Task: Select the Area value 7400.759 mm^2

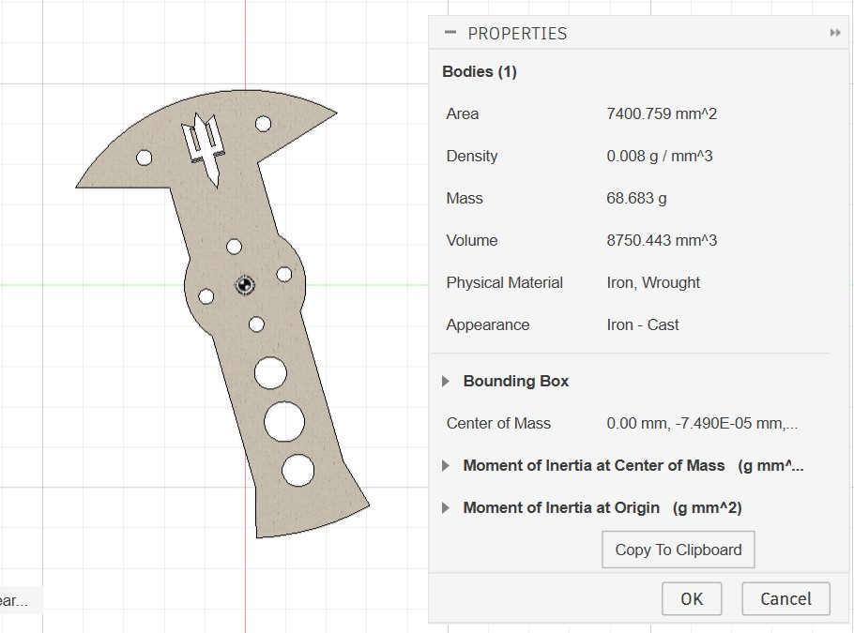Action: pos(662,114)
